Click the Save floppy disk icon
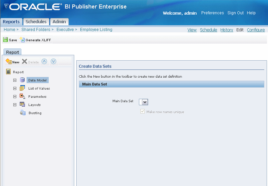268x186 pixels. (x=5, y=40)
